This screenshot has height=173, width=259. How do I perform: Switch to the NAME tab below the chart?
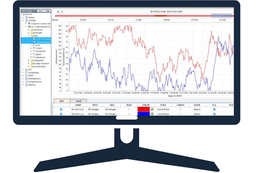click(78, 101)
